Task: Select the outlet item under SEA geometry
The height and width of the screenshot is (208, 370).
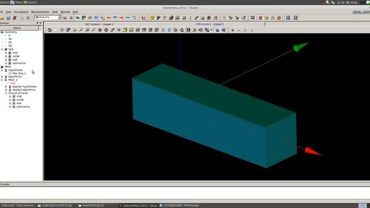Action: click(16, 56)
